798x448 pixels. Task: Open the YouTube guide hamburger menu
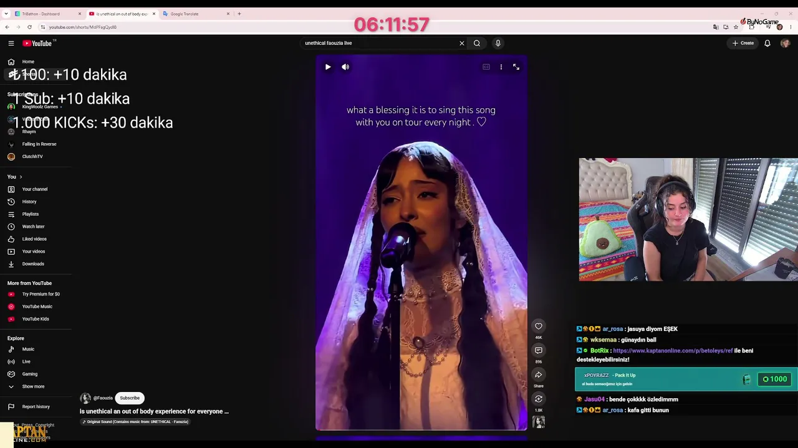click(11, 43)
